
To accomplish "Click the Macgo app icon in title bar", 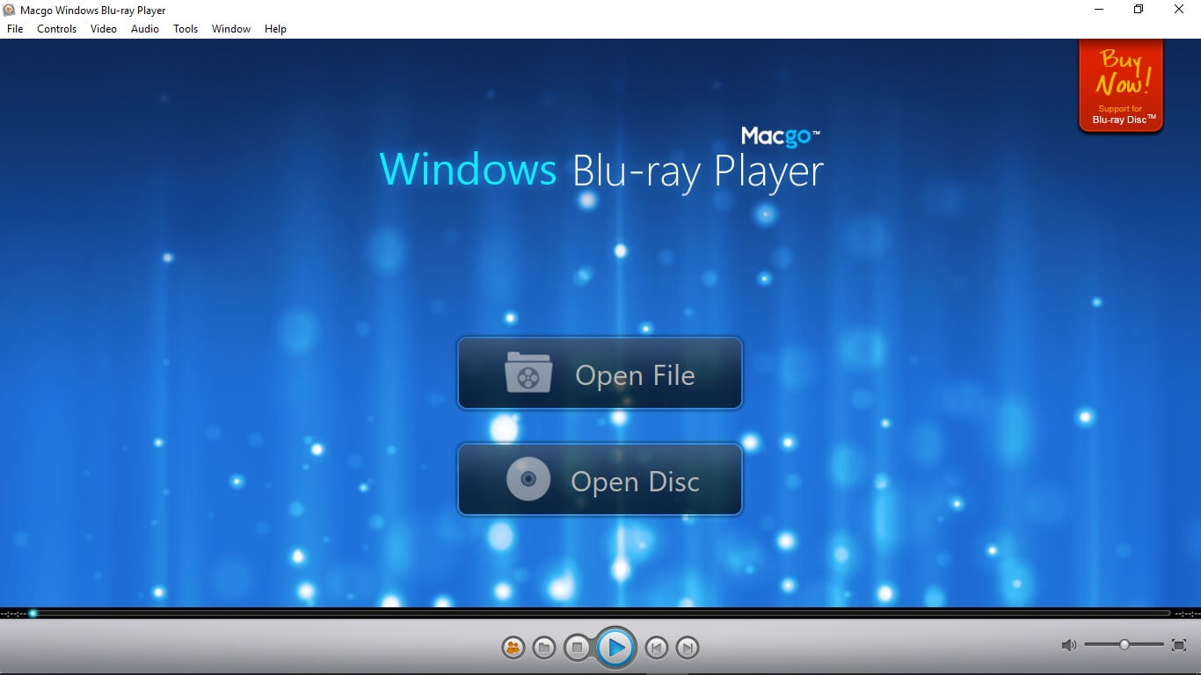I will (x=9, y=10).
